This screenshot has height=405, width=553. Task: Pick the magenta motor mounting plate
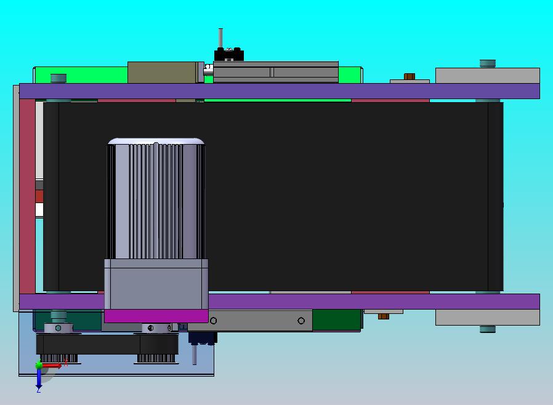click(x=156, y=316)
